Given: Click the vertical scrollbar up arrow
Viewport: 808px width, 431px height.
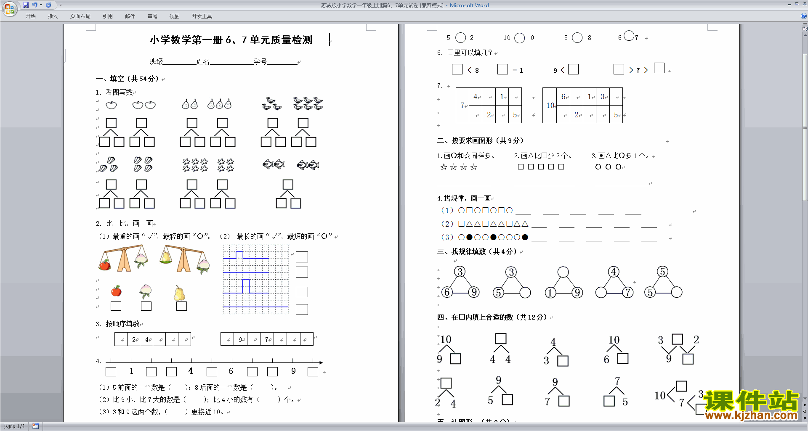Looking at the screenshot, I should pyautogui.click(x=805, y=35).
